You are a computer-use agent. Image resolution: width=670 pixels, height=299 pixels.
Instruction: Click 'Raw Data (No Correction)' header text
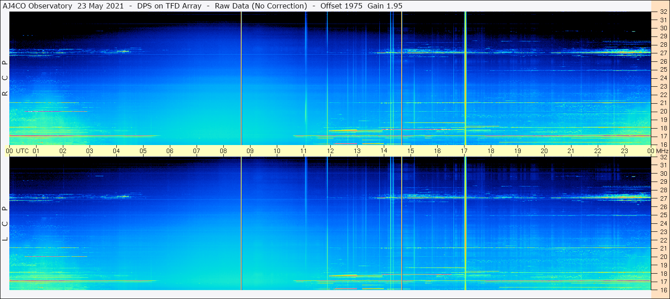point(261,5)
